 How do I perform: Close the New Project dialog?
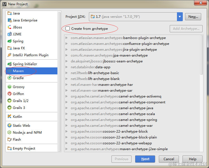pos(201,3)
